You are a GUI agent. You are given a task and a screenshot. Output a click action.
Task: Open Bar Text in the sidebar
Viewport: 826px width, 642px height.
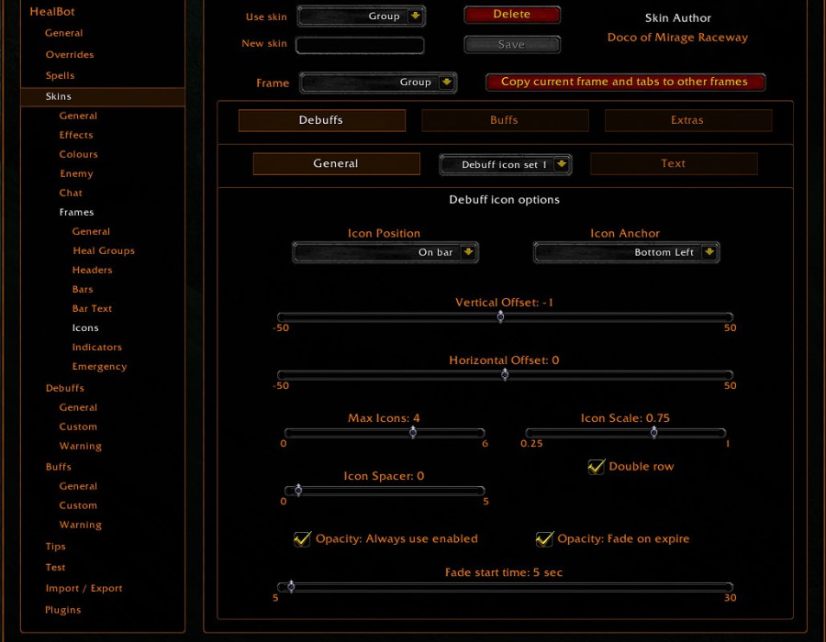92,309
